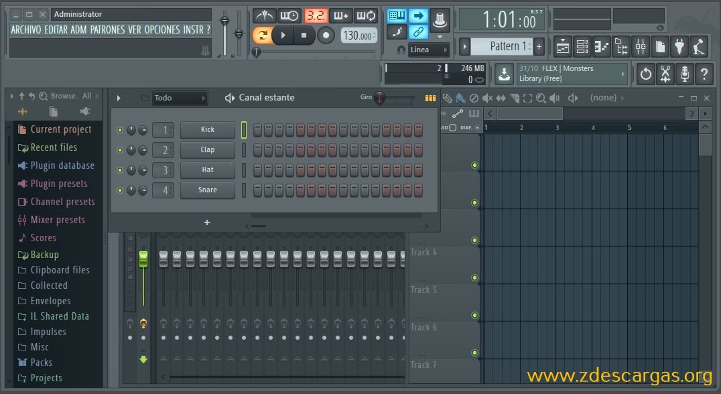Select the Mute tool in Playlist toolbar
721x394 pixels.
point(487,98)
